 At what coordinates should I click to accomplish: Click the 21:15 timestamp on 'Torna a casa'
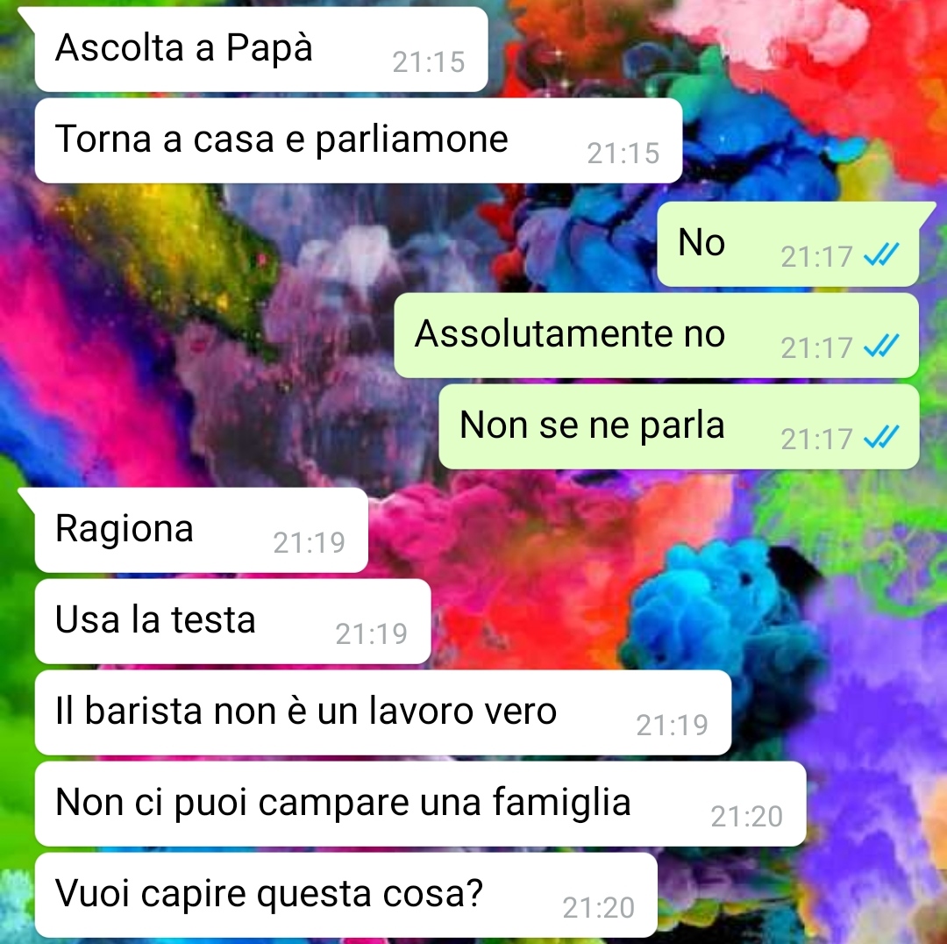[x=623, y=153]
